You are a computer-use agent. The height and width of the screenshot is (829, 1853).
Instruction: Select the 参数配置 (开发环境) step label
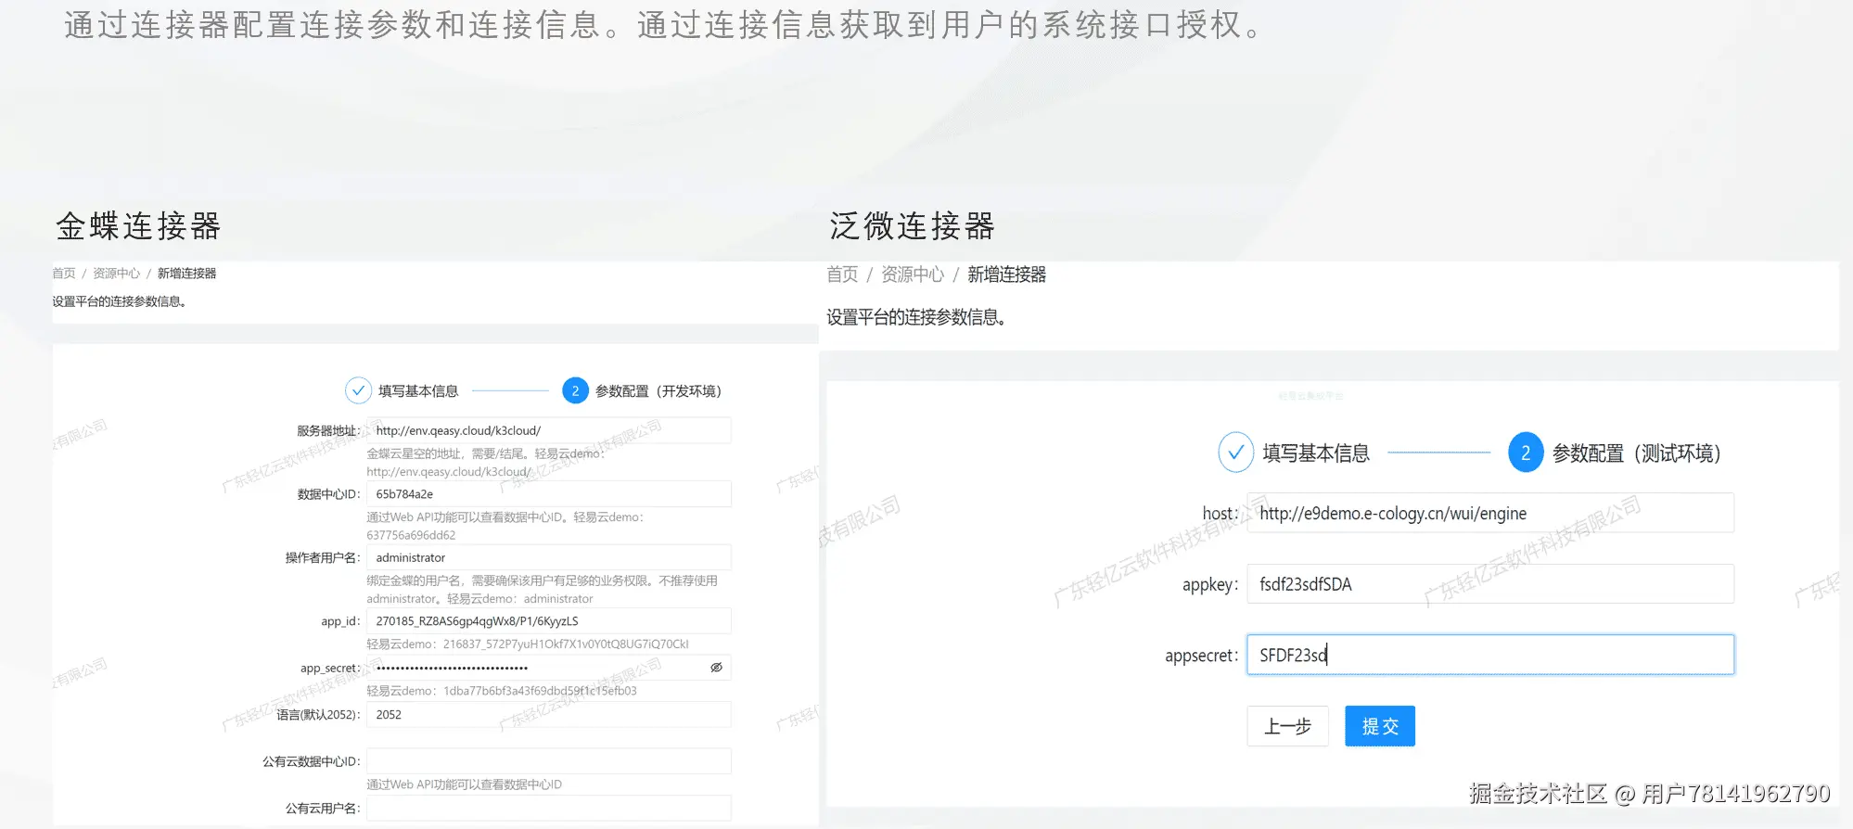658,391
